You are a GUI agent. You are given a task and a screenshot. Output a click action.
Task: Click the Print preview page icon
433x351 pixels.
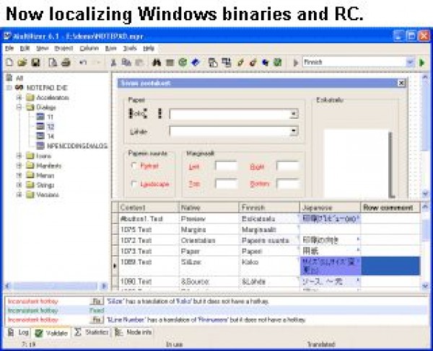point(53,62)
